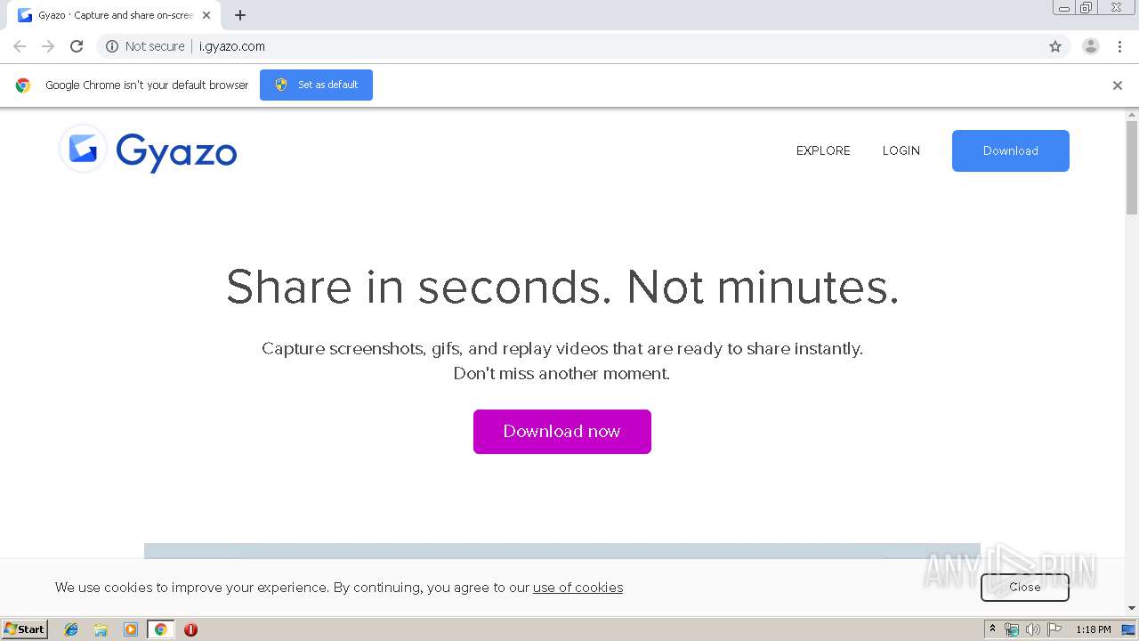Click the browser forward arrow

coord(48,46)
